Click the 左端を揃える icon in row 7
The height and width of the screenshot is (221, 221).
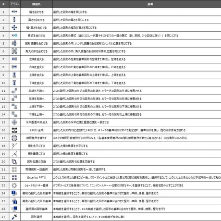pos(14,59)
